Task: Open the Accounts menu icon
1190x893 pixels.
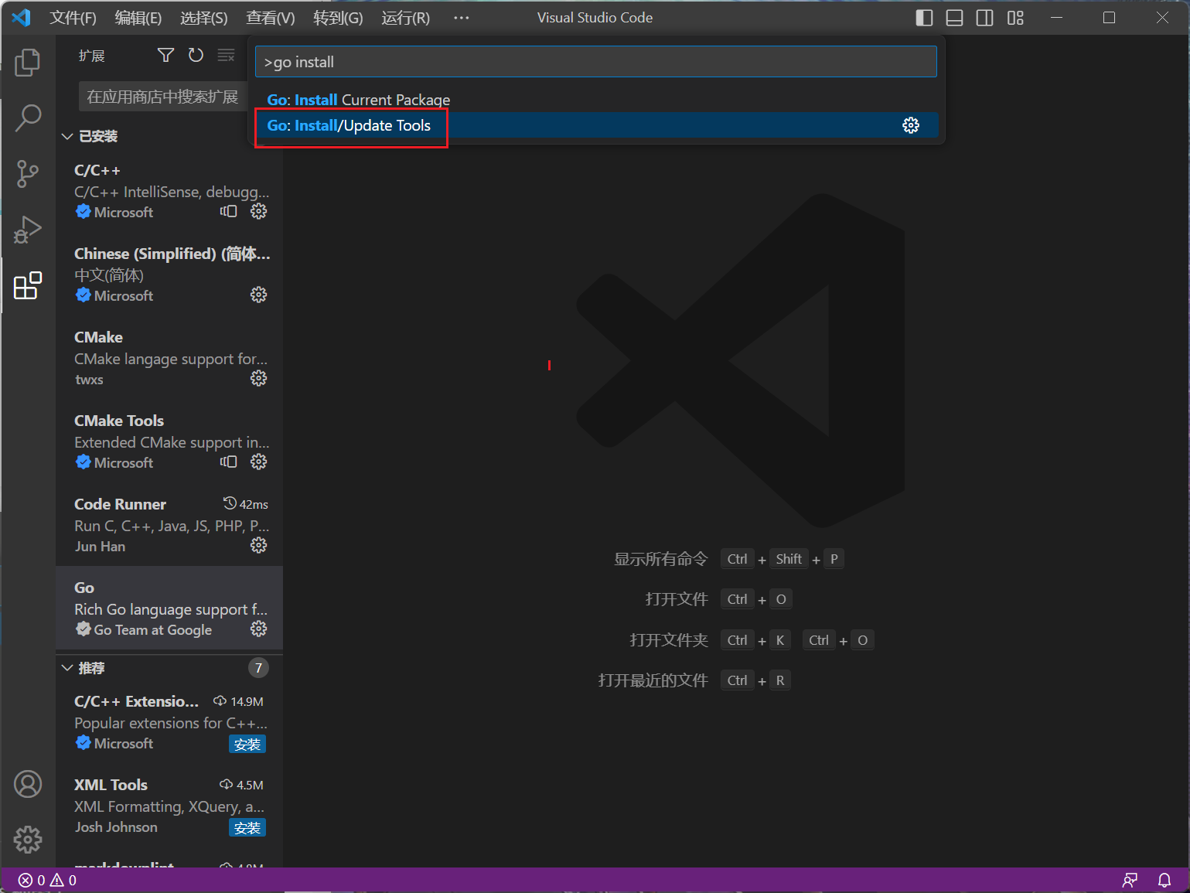Action: pos(28,784)
